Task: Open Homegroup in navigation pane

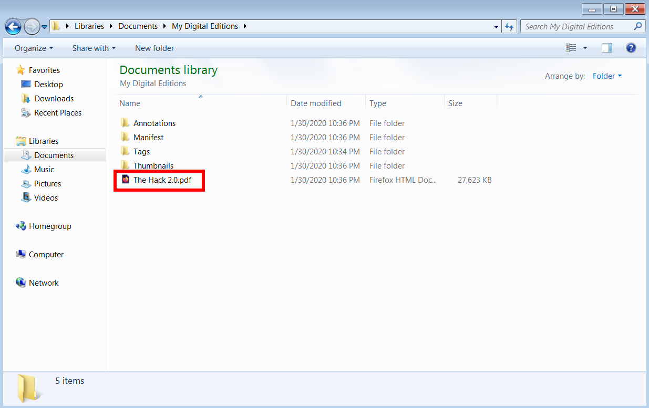Action: 50,226
